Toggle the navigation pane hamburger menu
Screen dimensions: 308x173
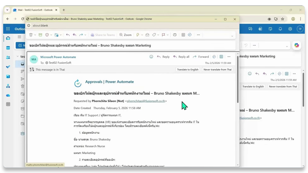click(19, 37)
